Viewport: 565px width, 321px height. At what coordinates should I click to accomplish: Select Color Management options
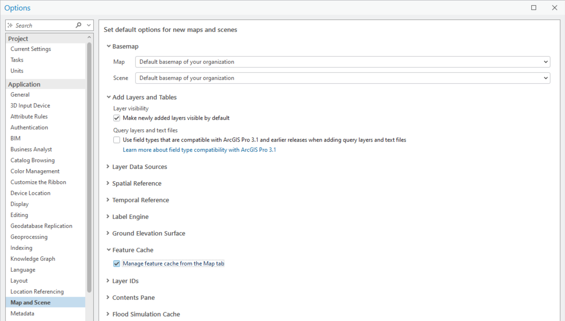coord(35,171)
